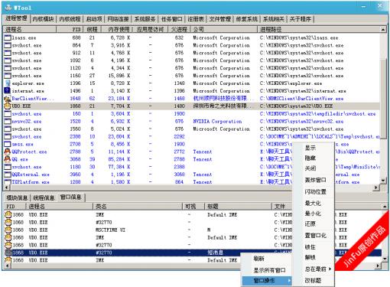Click icon of svchost.exe with PID 1160

point(8,76)
